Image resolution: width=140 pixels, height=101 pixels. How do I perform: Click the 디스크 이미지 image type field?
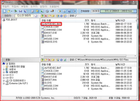click(24, 16)
